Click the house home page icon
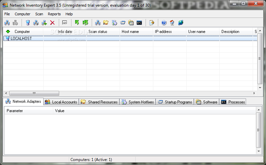 point(172,23)
